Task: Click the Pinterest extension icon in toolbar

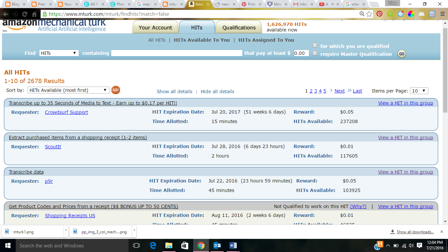Action: (x=379, y=14)
